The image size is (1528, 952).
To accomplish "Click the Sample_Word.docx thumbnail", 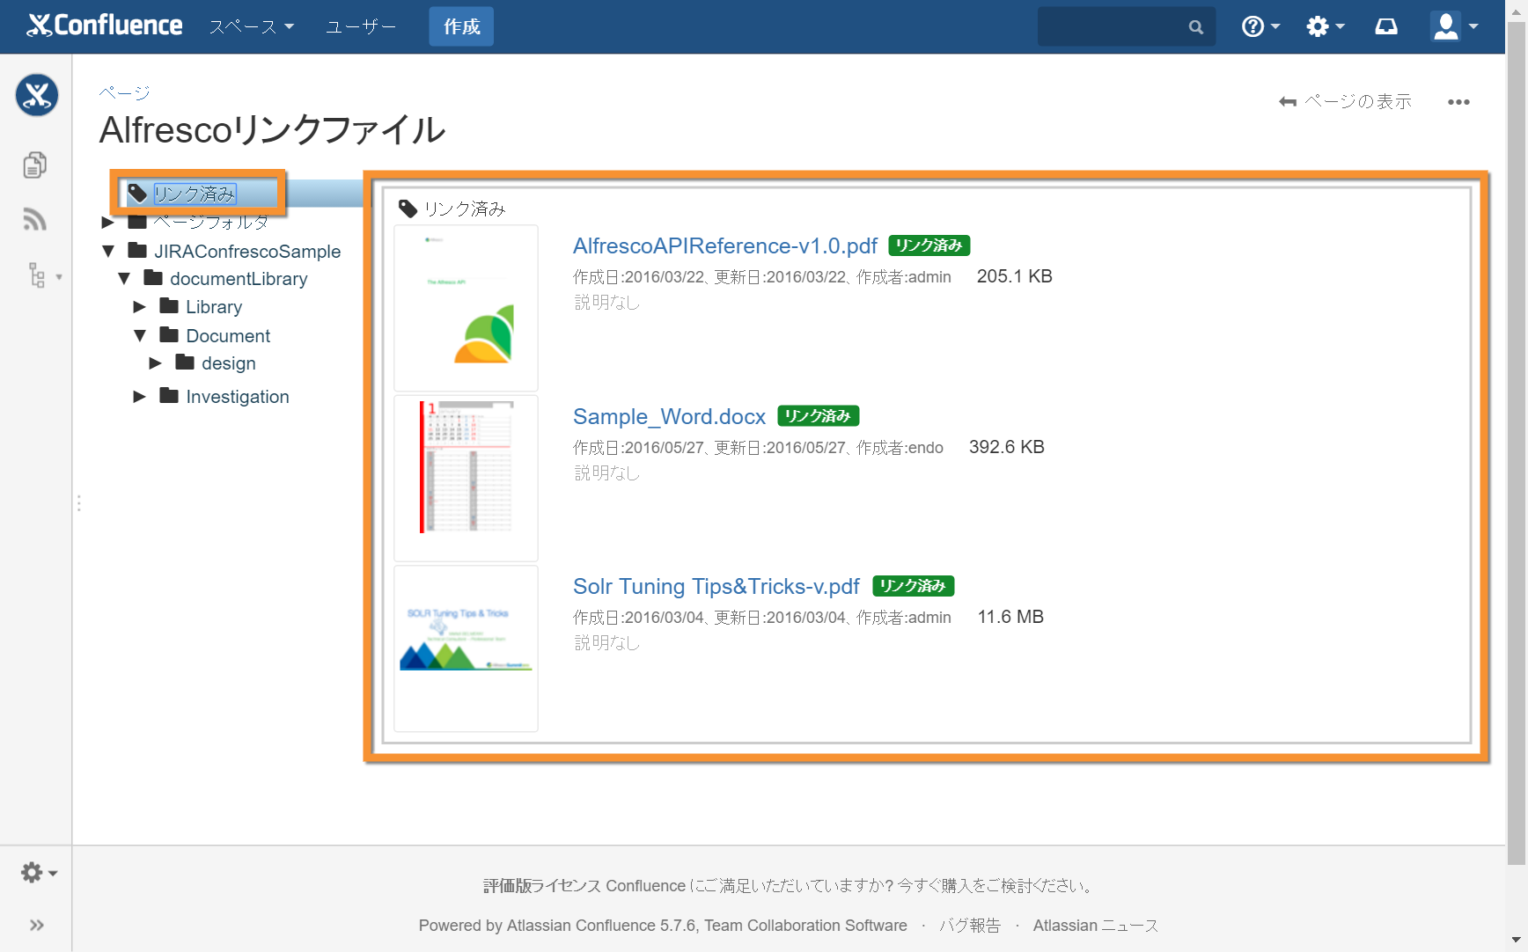I will (466, 478).
